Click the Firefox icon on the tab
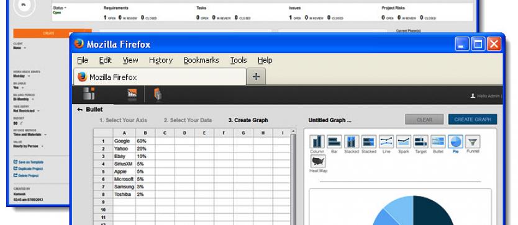Viewport: 518px width, 225px height. (82, 77)
